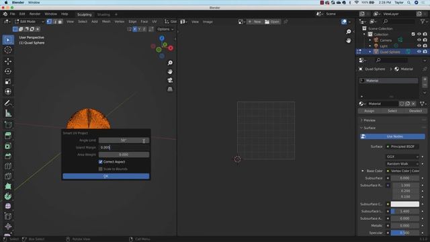Screen dimensions: 430x242
Task: Toggle Correct Aspect checkbox
Action: click(100, 162)
